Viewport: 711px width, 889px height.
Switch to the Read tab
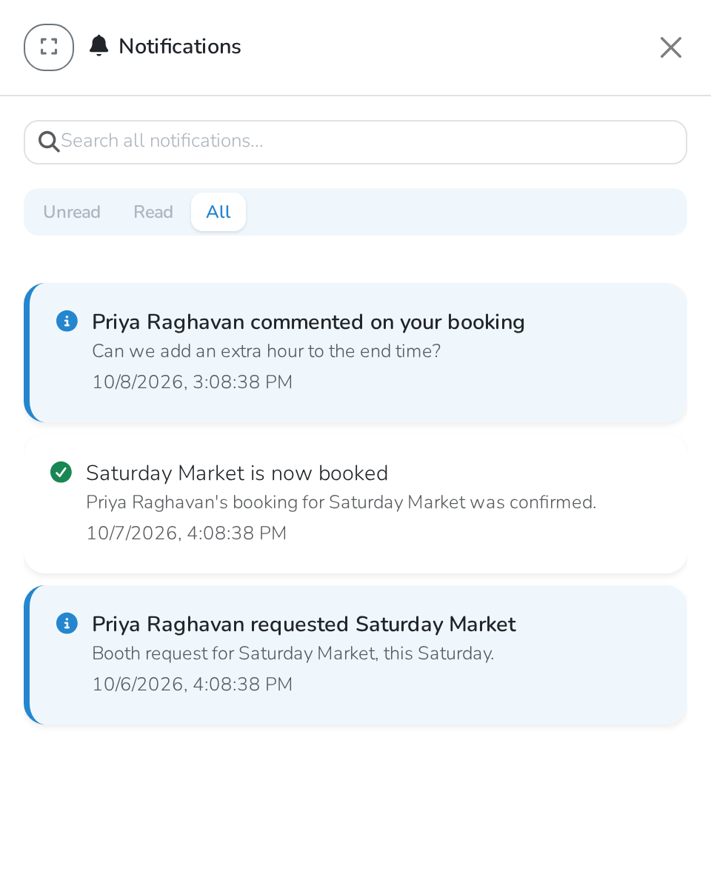click(x=153, y=212)
